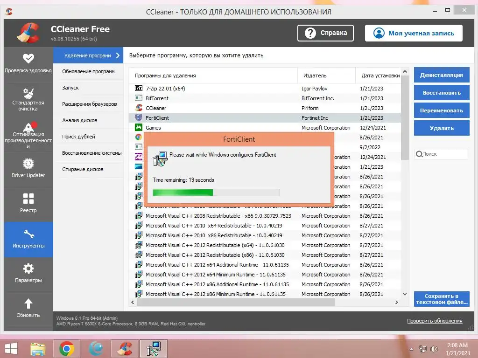Click Обновить upgrade arrow
Viewport: 478px width, 358px height.
[x=28, y=308]
